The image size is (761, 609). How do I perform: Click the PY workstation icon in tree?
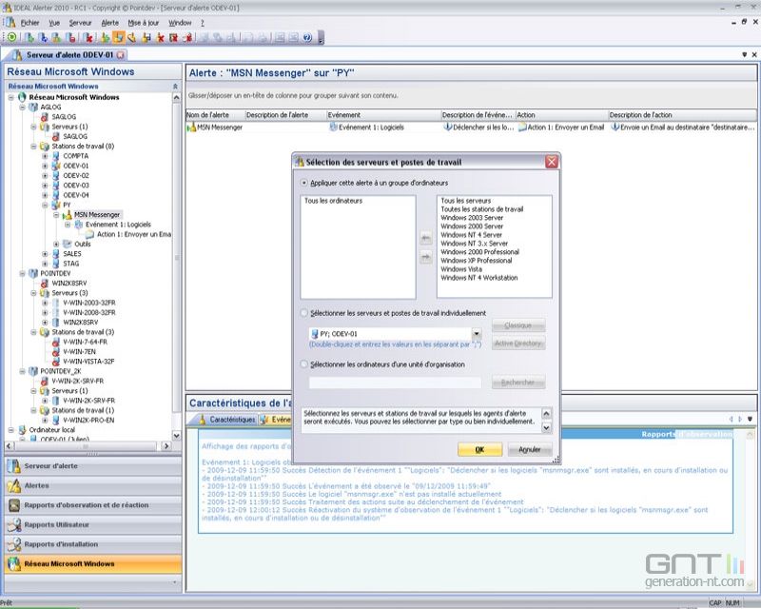[56, 205]
